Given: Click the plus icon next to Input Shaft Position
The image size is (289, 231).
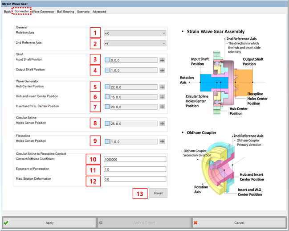Looking at the screenshot, I should pyautogui.click(x=162, y=60).
